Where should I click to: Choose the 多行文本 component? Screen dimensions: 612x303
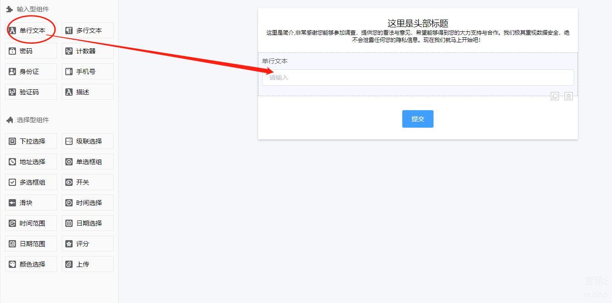[88, 31]
